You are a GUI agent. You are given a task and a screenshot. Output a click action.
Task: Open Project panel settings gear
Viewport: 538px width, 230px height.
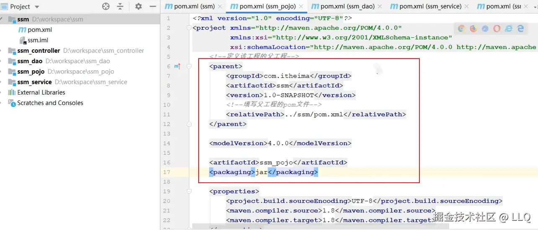pyautogui.click(x=138, y=6)
